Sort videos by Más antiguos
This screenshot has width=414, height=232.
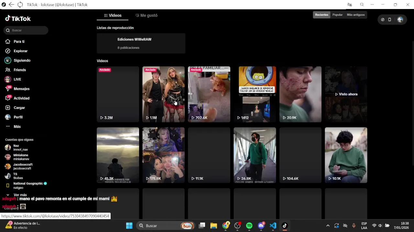tap(355, 15)
